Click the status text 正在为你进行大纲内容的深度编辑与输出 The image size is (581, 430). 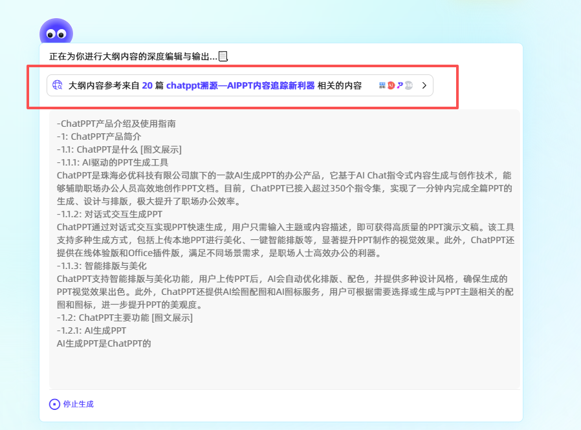click(133, 56)
